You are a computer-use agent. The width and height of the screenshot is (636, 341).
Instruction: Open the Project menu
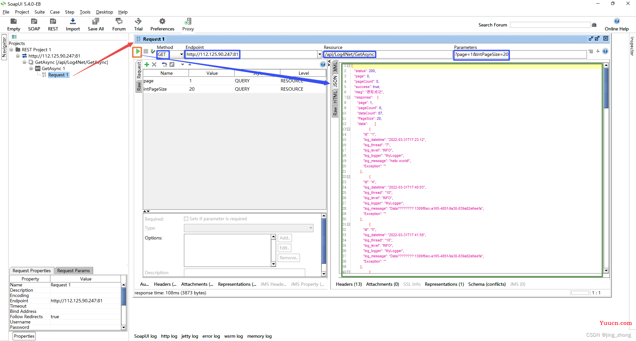point(22,12)
